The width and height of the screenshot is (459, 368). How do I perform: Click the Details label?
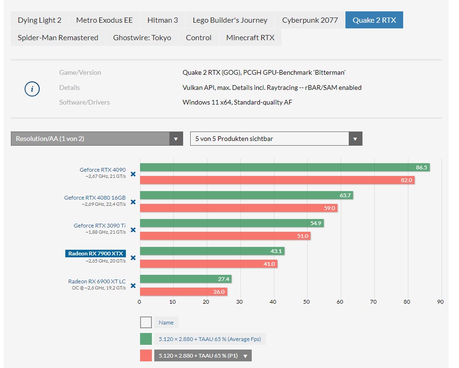[70, 88]
